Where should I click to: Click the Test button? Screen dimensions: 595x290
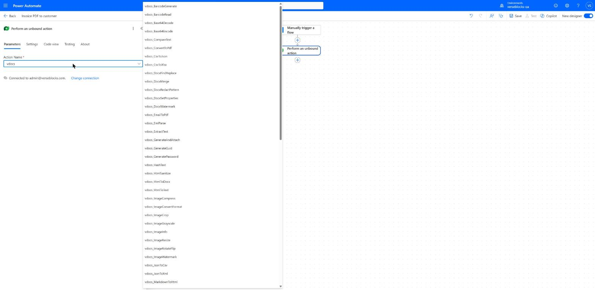tap(531, 16)
